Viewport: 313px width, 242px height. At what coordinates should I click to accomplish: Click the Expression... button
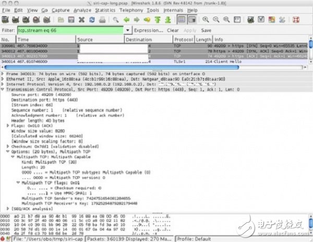click(149, 31)
